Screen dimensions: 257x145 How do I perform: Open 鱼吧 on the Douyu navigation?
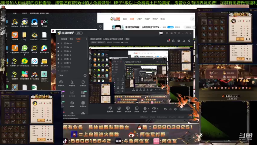(163, 19)
